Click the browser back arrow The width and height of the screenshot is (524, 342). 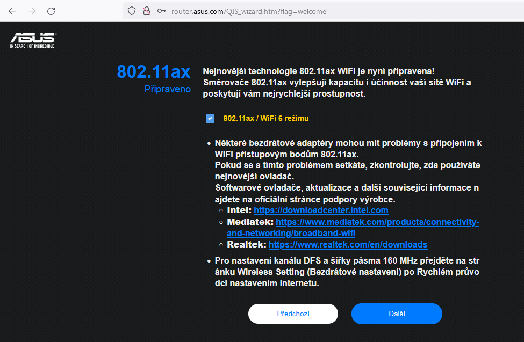coord(12,11)
